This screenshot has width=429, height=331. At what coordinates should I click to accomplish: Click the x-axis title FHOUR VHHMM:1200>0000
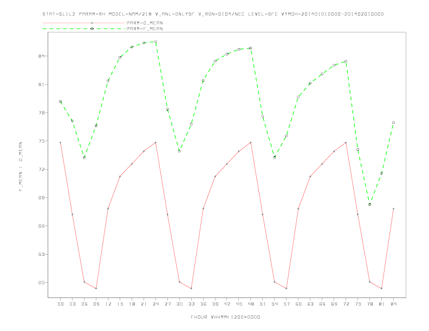coord(225,317)
